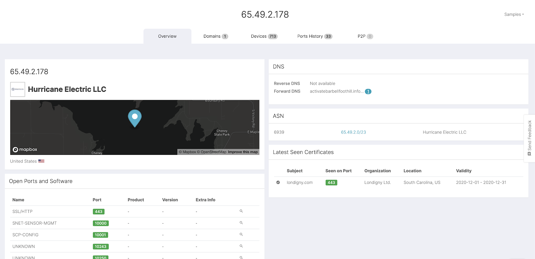Screen dimensions: 535x259
Task: Click Hurricane Electric LLC logo thumbnail
Action: [18, 89]
